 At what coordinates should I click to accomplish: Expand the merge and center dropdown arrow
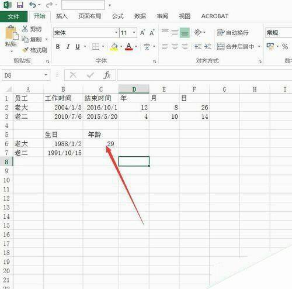coord(259,47)
